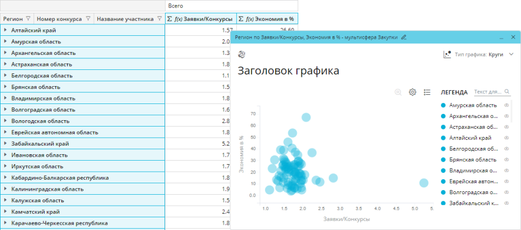
Task: Hide Брянская область series in legend
Action: (507, 159)
